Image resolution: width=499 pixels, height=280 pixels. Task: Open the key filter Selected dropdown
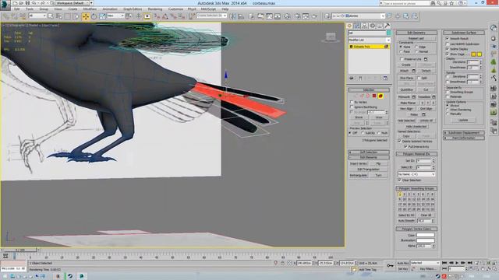coord(425,263)
